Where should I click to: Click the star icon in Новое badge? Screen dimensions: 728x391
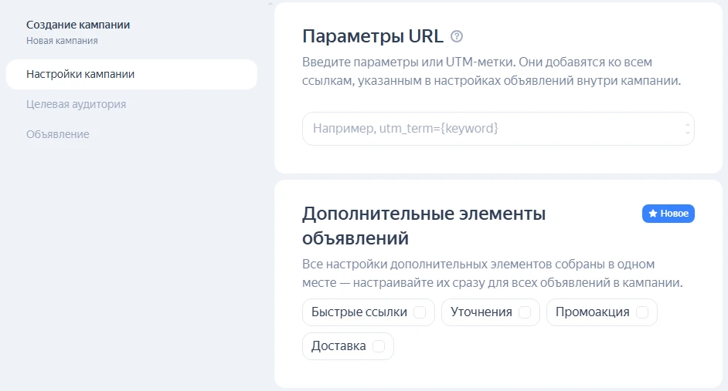point(652,214)
